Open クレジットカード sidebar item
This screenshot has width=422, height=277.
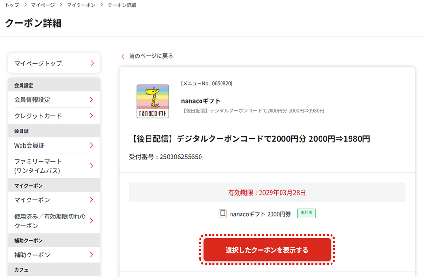54,116
